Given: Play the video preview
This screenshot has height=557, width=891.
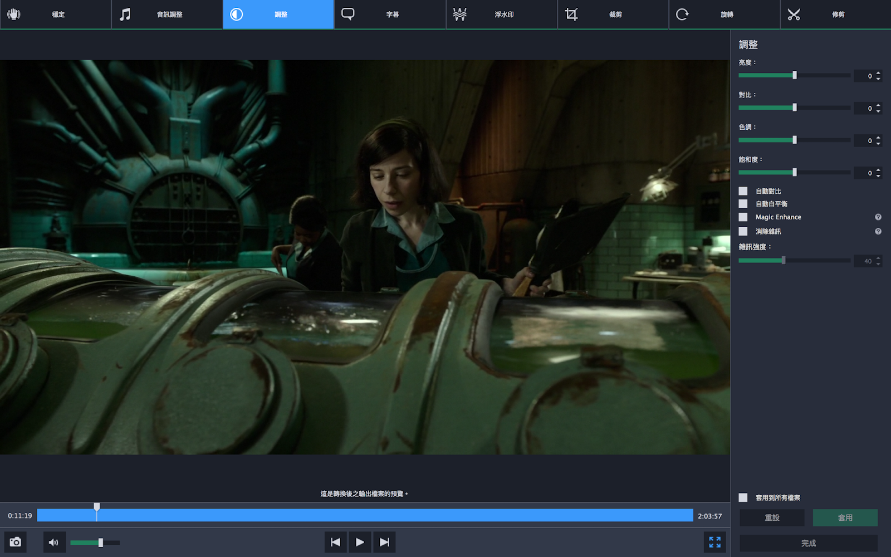Looking at the screenshot, I should tap(360, 542).
